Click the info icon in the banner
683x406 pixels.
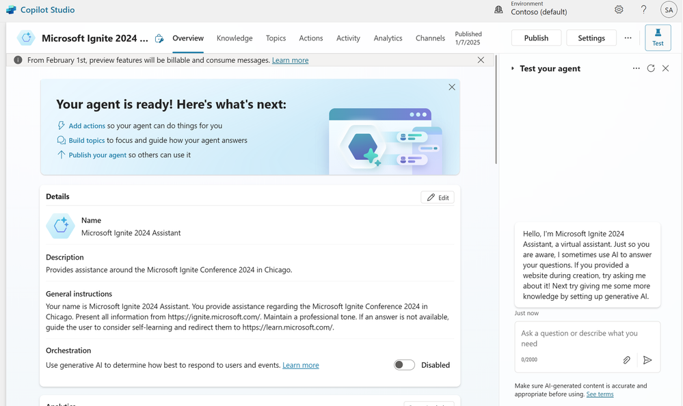18,60
